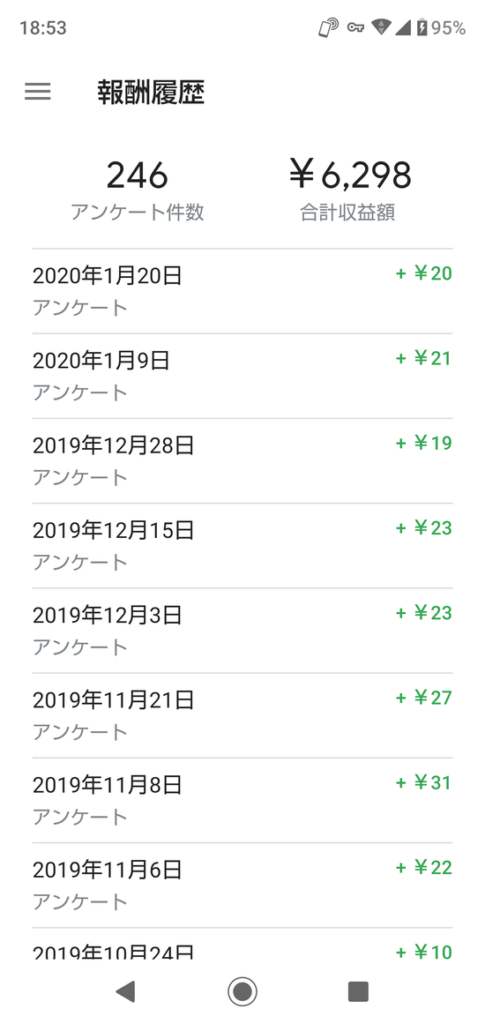Open the 2020年1月9日 survey entry
485x1024 pixels.
pyautogui.click(x=242, y=376)
